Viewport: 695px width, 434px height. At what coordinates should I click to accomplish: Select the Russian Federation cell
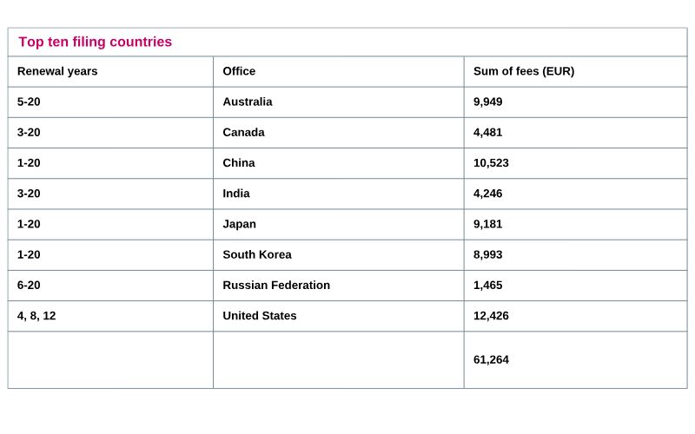coord(276,285)
